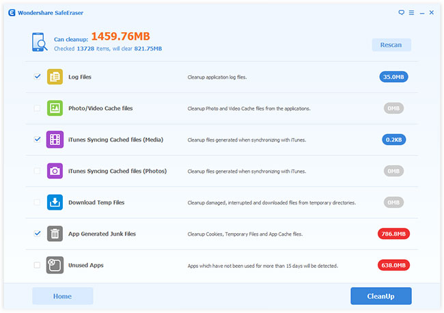
Task: Select Download Temp Files label
Action: pyautogui.click(x=96, y=202)
